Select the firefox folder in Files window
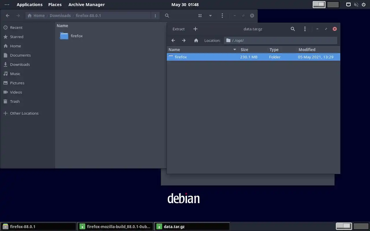The image size is (370, 231). (71, 36)
